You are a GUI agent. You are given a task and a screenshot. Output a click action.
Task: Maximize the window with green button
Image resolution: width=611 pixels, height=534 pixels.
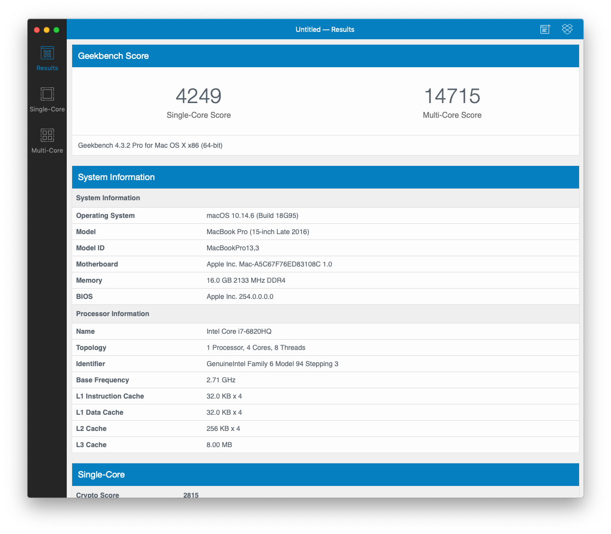(56, 30)
